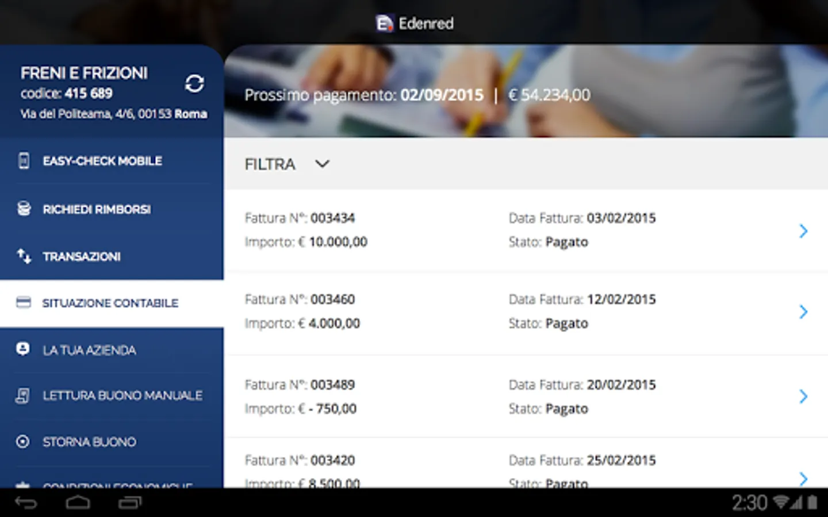Tap the Android recent apps icon
The height and width of the screenshot is (517, 828).
129,503
